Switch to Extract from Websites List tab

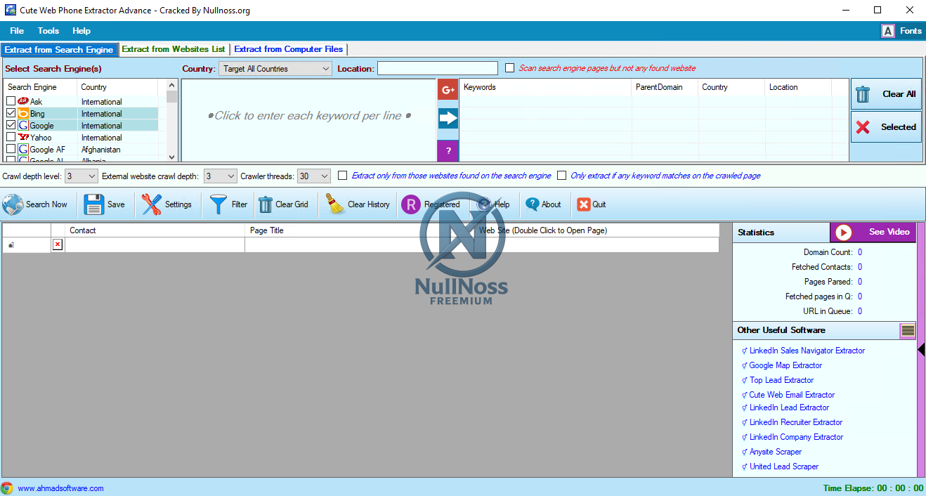click(x=174, y=49)
